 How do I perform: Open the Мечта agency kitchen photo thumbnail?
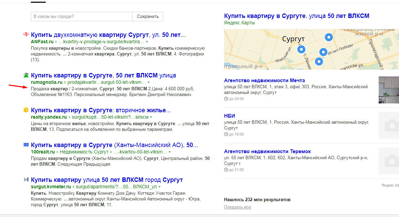[x=389, y=90]
